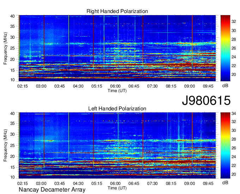Click the bottom plot's "Frequency (MHz)" axis label

[5, 145]
